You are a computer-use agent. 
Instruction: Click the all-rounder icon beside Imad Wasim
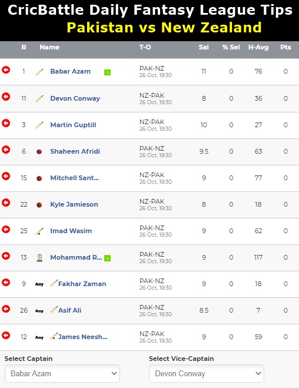click(39, 231)
